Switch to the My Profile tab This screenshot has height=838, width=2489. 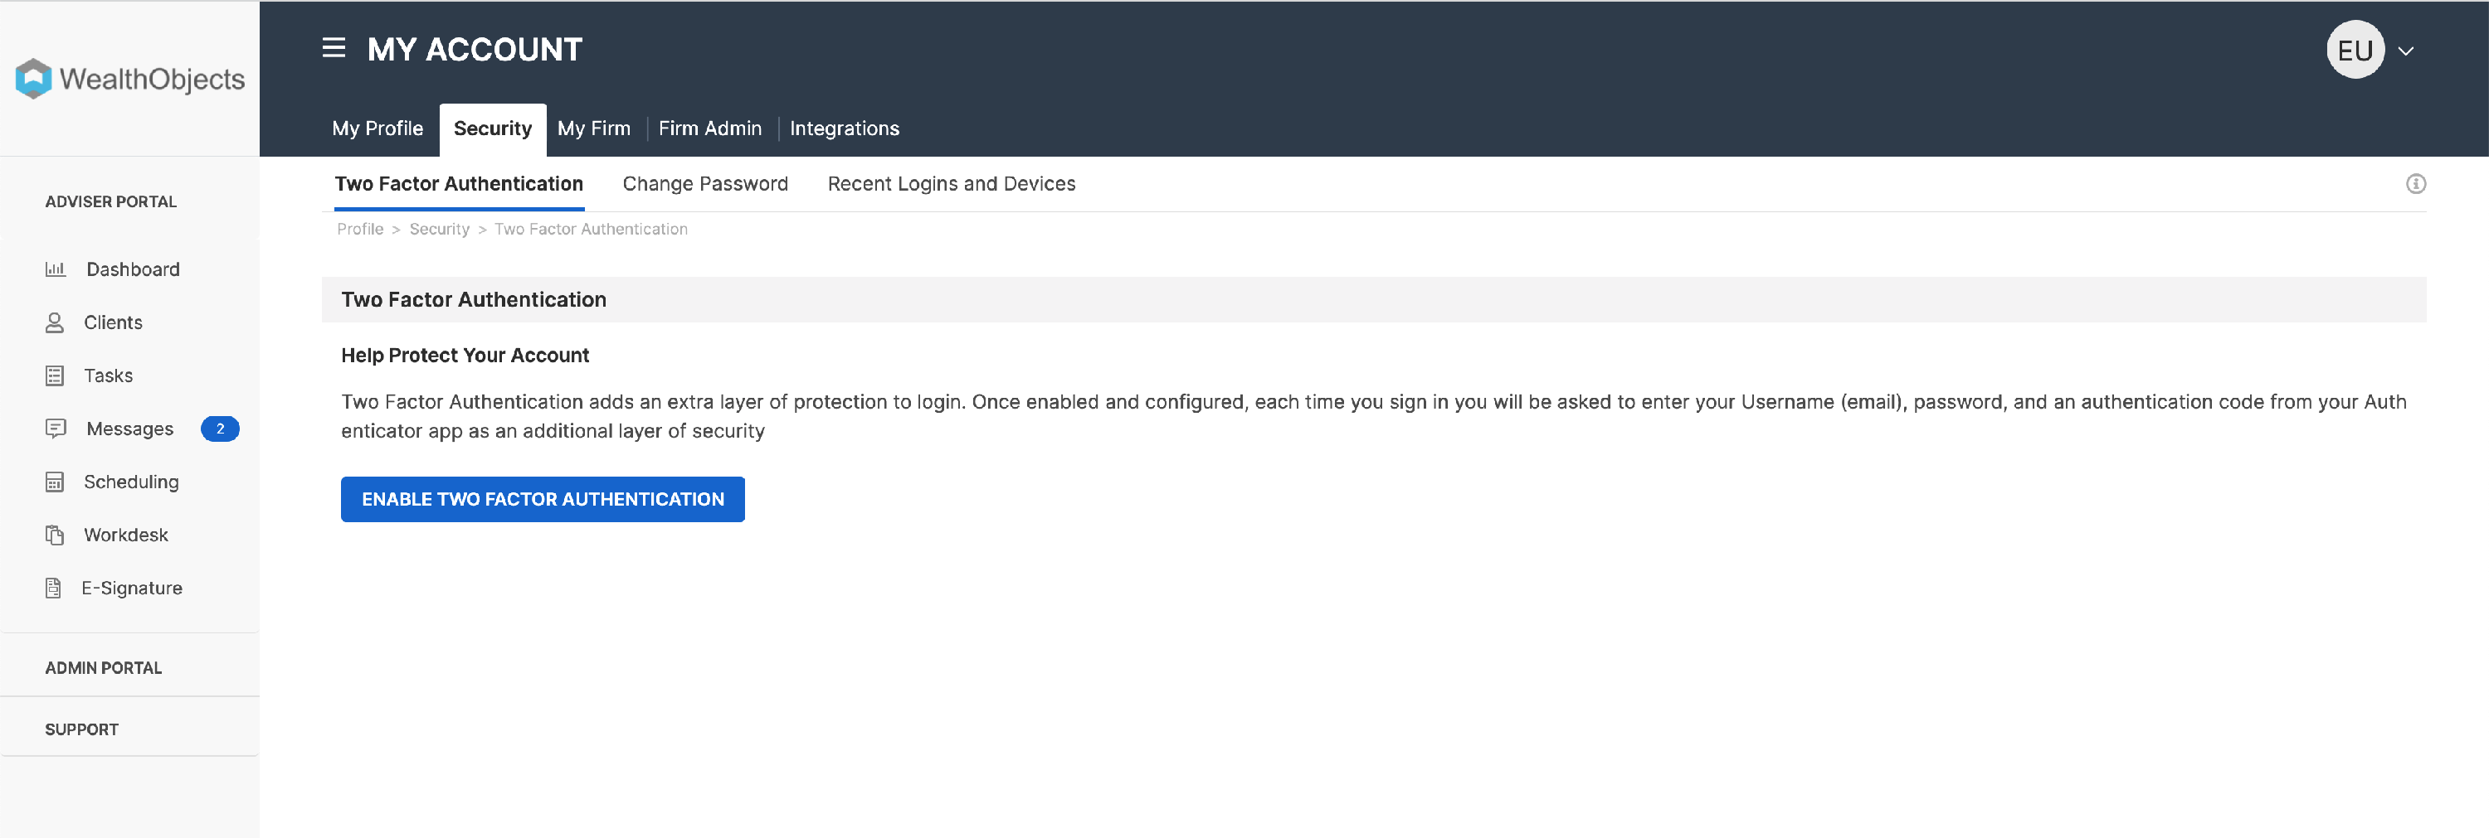point(377,128)
